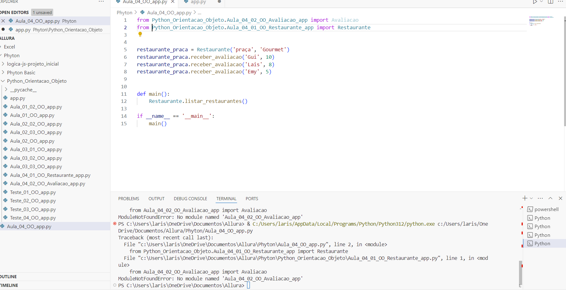Viewport: 566px width, 290px height.
Task: Open Teste_04_OO_app.py file
Action: click(33, 218)
